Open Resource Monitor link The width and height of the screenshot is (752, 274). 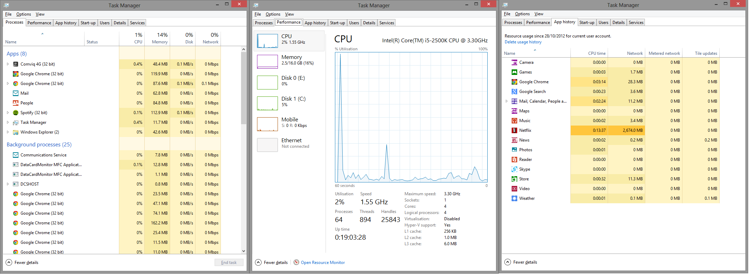323,263
